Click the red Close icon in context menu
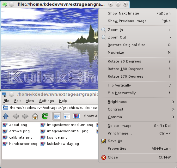The height and width of the screenshot is (168, 177). (104, 158)
